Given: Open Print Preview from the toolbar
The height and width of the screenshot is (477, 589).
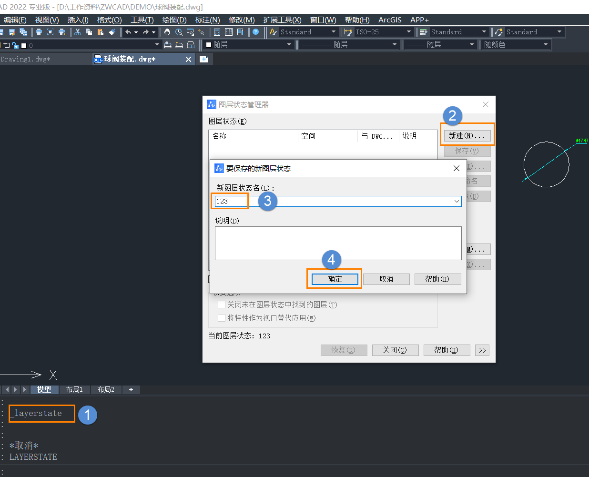Looking at the screenshot, I should (x=50, y=32).
